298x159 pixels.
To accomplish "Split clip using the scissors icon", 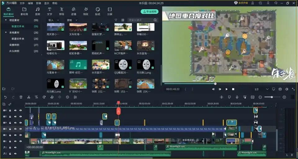I will point(29,97).
